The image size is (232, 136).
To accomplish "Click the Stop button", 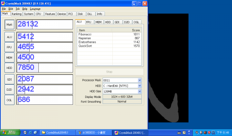I will (x=109, y=72).
